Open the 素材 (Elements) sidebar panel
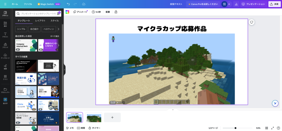The image size is (282, 131). (x=5, y=24)
